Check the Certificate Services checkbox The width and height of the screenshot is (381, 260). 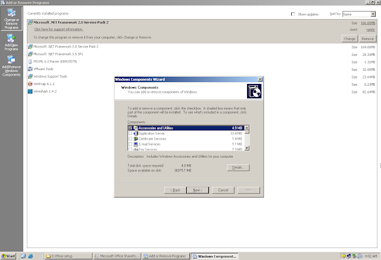pyautogui.click(x=130, y=139)
